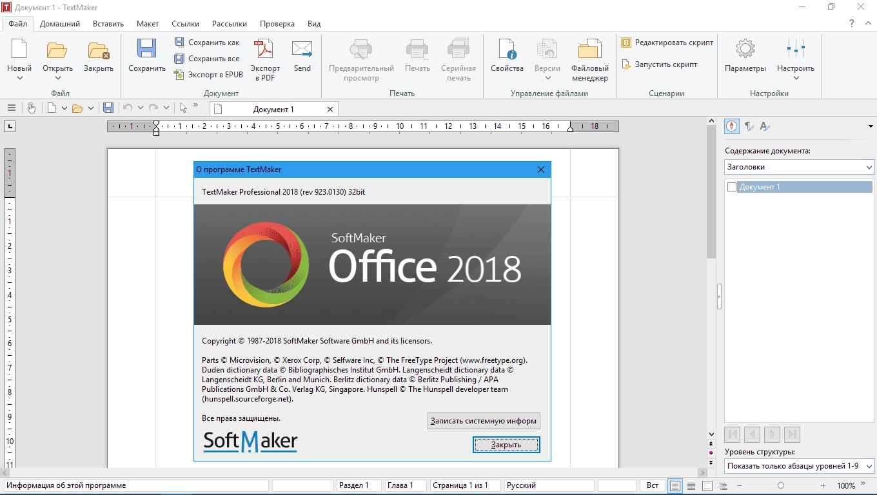Open Параметры gear icon
Image resolution: width=877 pixels, height=495 pixels.
745,50
